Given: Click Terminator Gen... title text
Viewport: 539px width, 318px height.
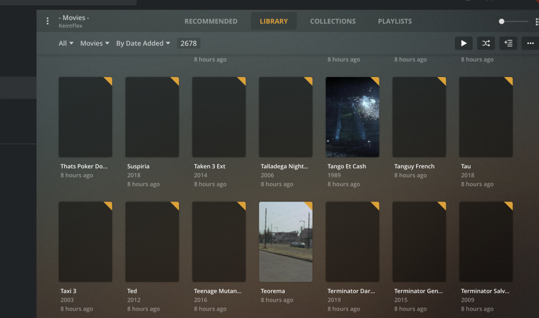Looking at the screenshot, I should click(418, 291).
